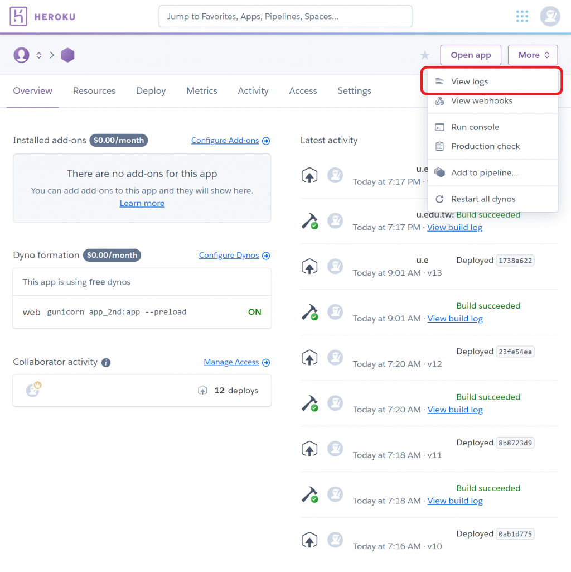
Task: Click the 12 deploys count text
Action: (236, 390)
